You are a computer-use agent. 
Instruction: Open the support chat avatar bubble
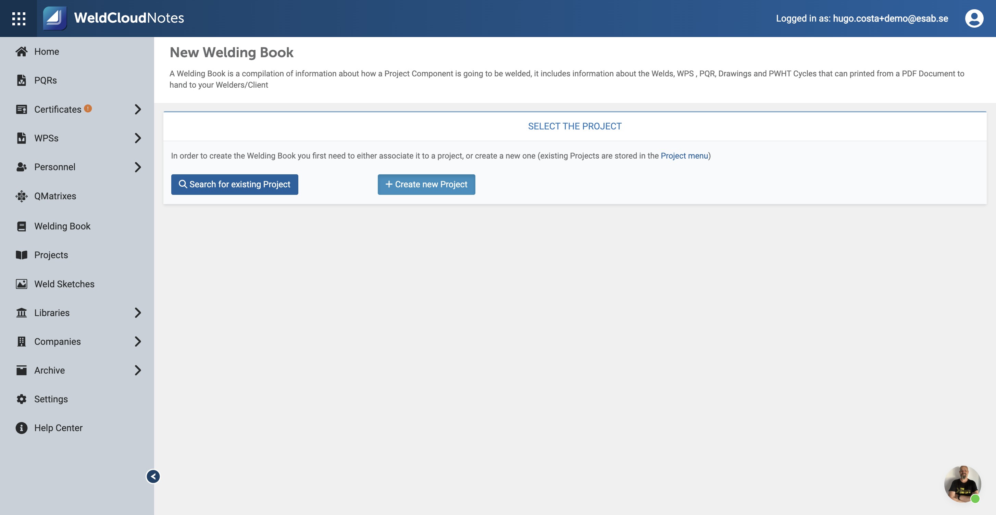[962, 484]
